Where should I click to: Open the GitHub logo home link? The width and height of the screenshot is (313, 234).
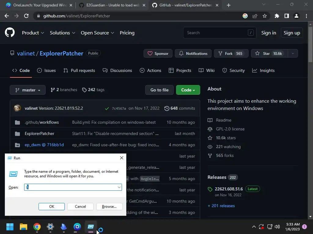point(10,33)
